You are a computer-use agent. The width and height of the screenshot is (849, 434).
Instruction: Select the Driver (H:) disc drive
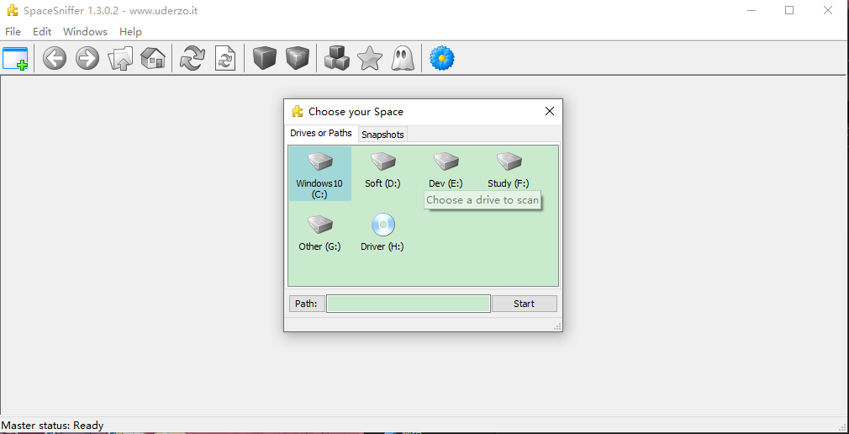[382, 234]
